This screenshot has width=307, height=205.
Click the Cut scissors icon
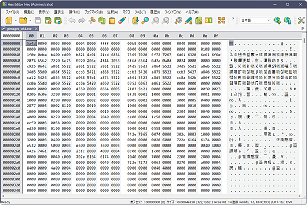tap(92, 20)
